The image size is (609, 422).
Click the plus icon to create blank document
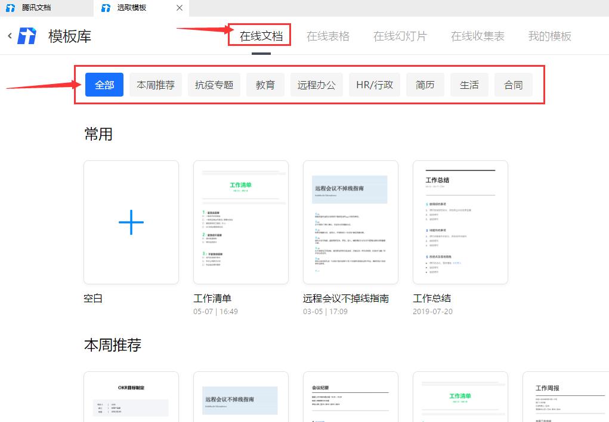click(x=131, y=221)
